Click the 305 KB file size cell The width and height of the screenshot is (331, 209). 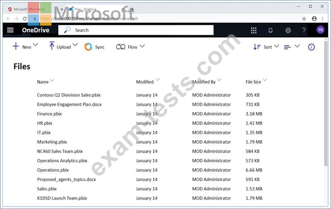252,95
